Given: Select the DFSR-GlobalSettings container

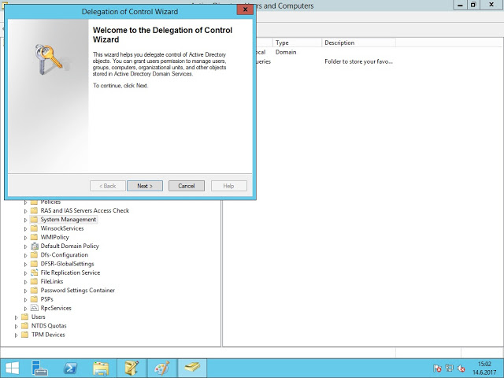Looking at the screenshot, I should tap(67, 264).
